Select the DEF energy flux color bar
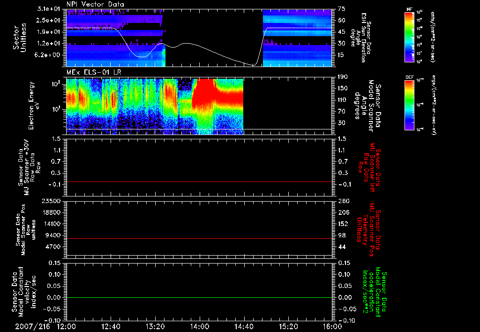 click(x=410, y=105)
